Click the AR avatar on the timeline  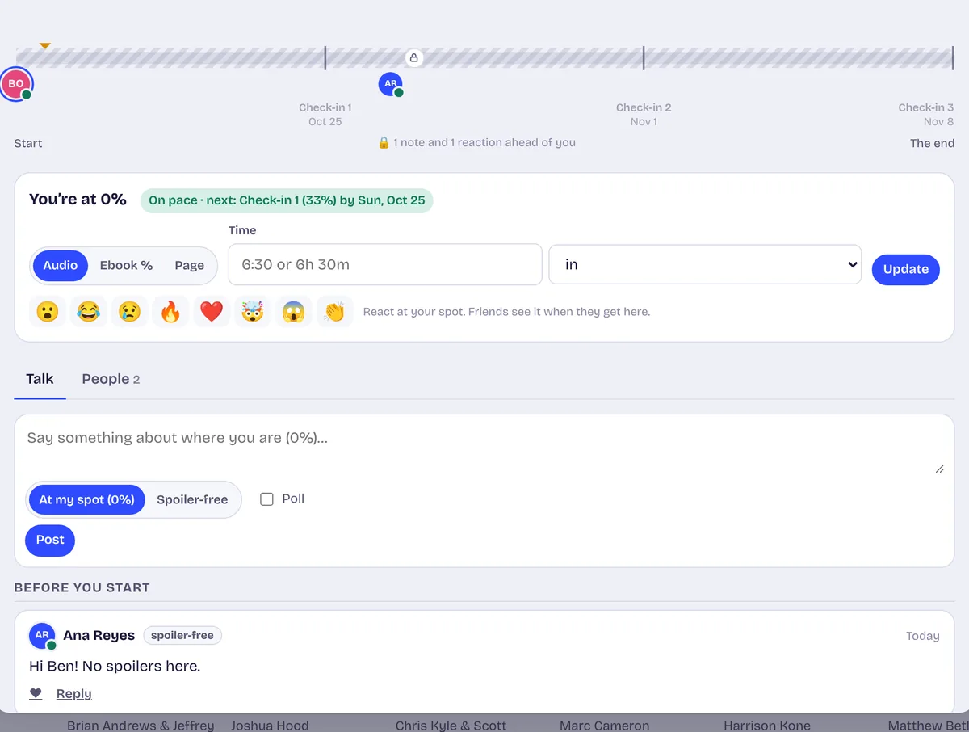pos(391,84)
